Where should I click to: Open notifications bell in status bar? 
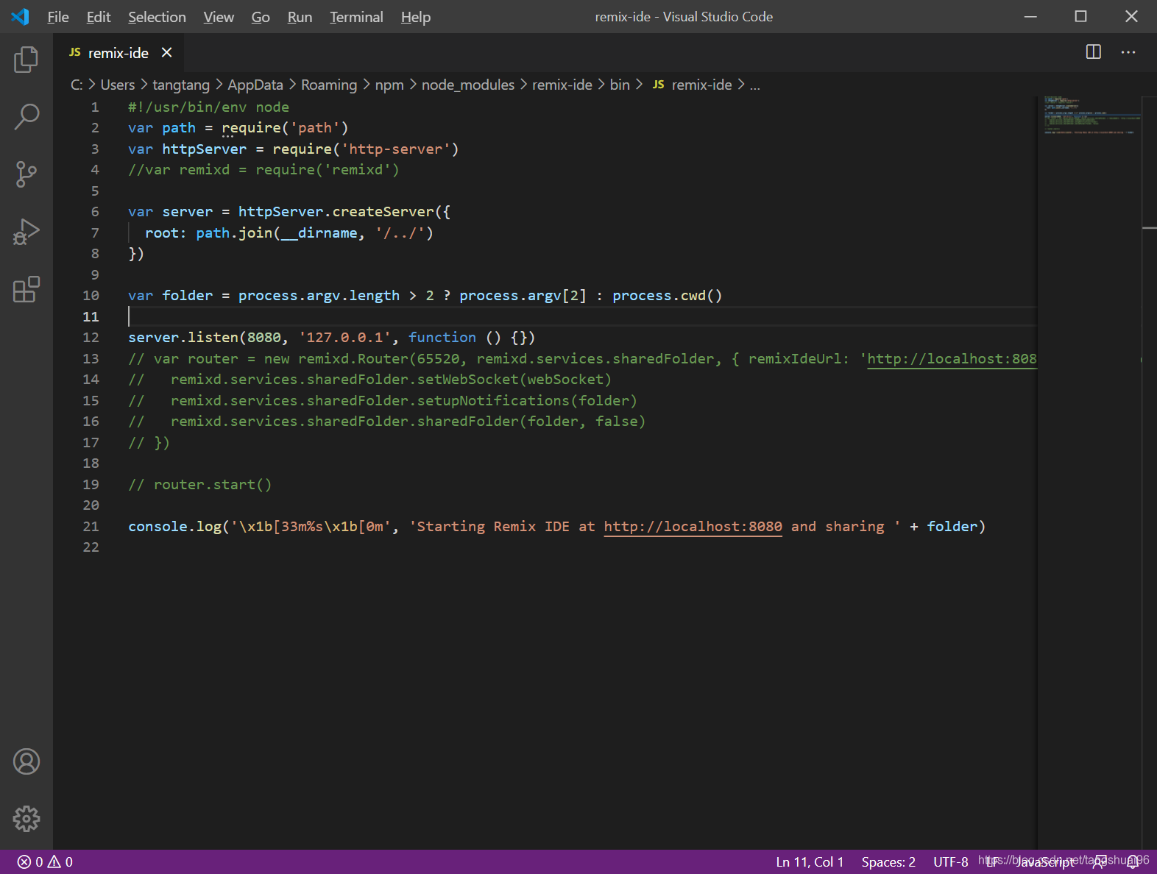1133,861
